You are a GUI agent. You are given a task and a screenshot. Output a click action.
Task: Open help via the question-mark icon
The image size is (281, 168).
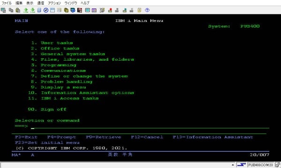click(x=147, y=10)
